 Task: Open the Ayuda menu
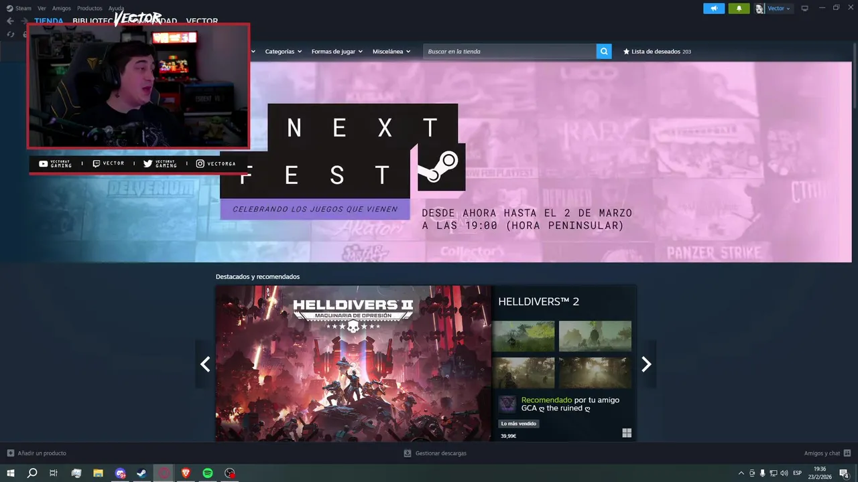[x=116, y=8]
